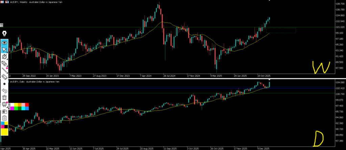Toggle the eye visibility tool
This screenshot has height=150, width=346.
click(5, 43)
